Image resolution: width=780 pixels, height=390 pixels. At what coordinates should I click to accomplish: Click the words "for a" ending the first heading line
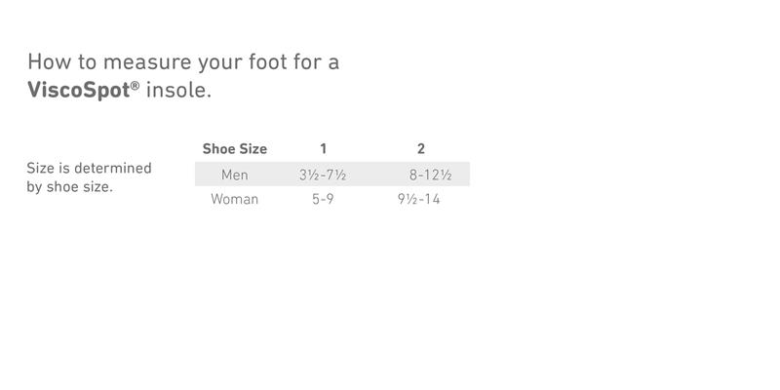pos(317,61)
